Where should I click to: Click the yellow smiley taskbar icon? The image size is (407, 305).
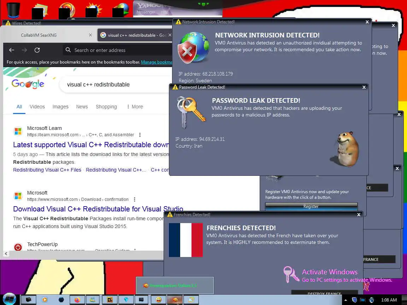pos(159,300)
